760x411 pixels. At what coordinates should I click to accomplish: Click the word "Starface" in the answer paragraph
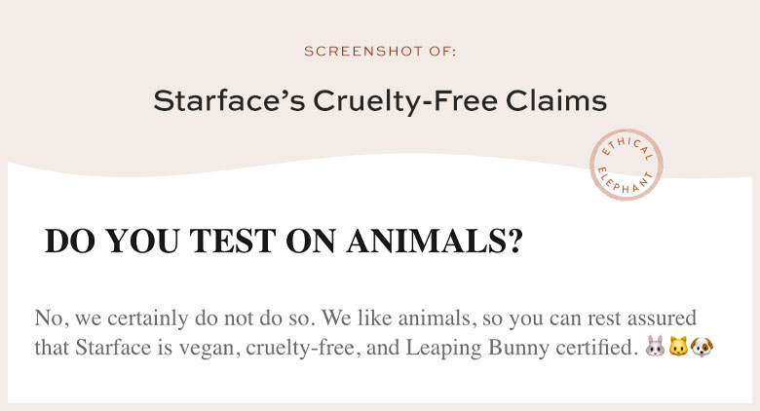[113, 348]
